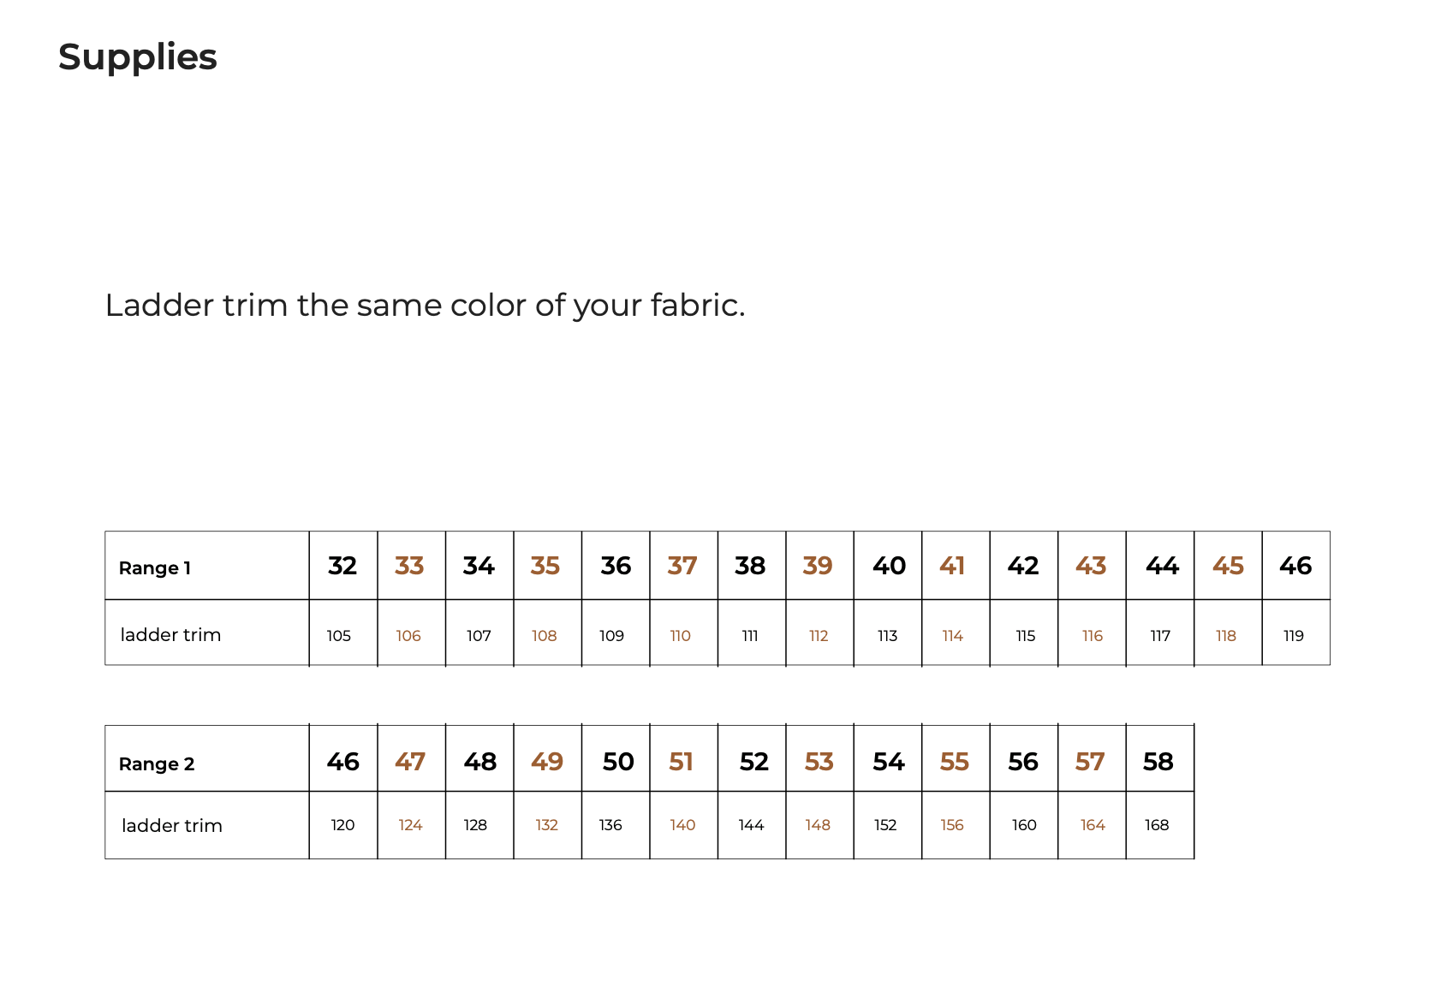Image resolution: width=1447 pixels, height=986 pixels.
Task: Click the ladder trim label under Range 1
Action: 170,635
